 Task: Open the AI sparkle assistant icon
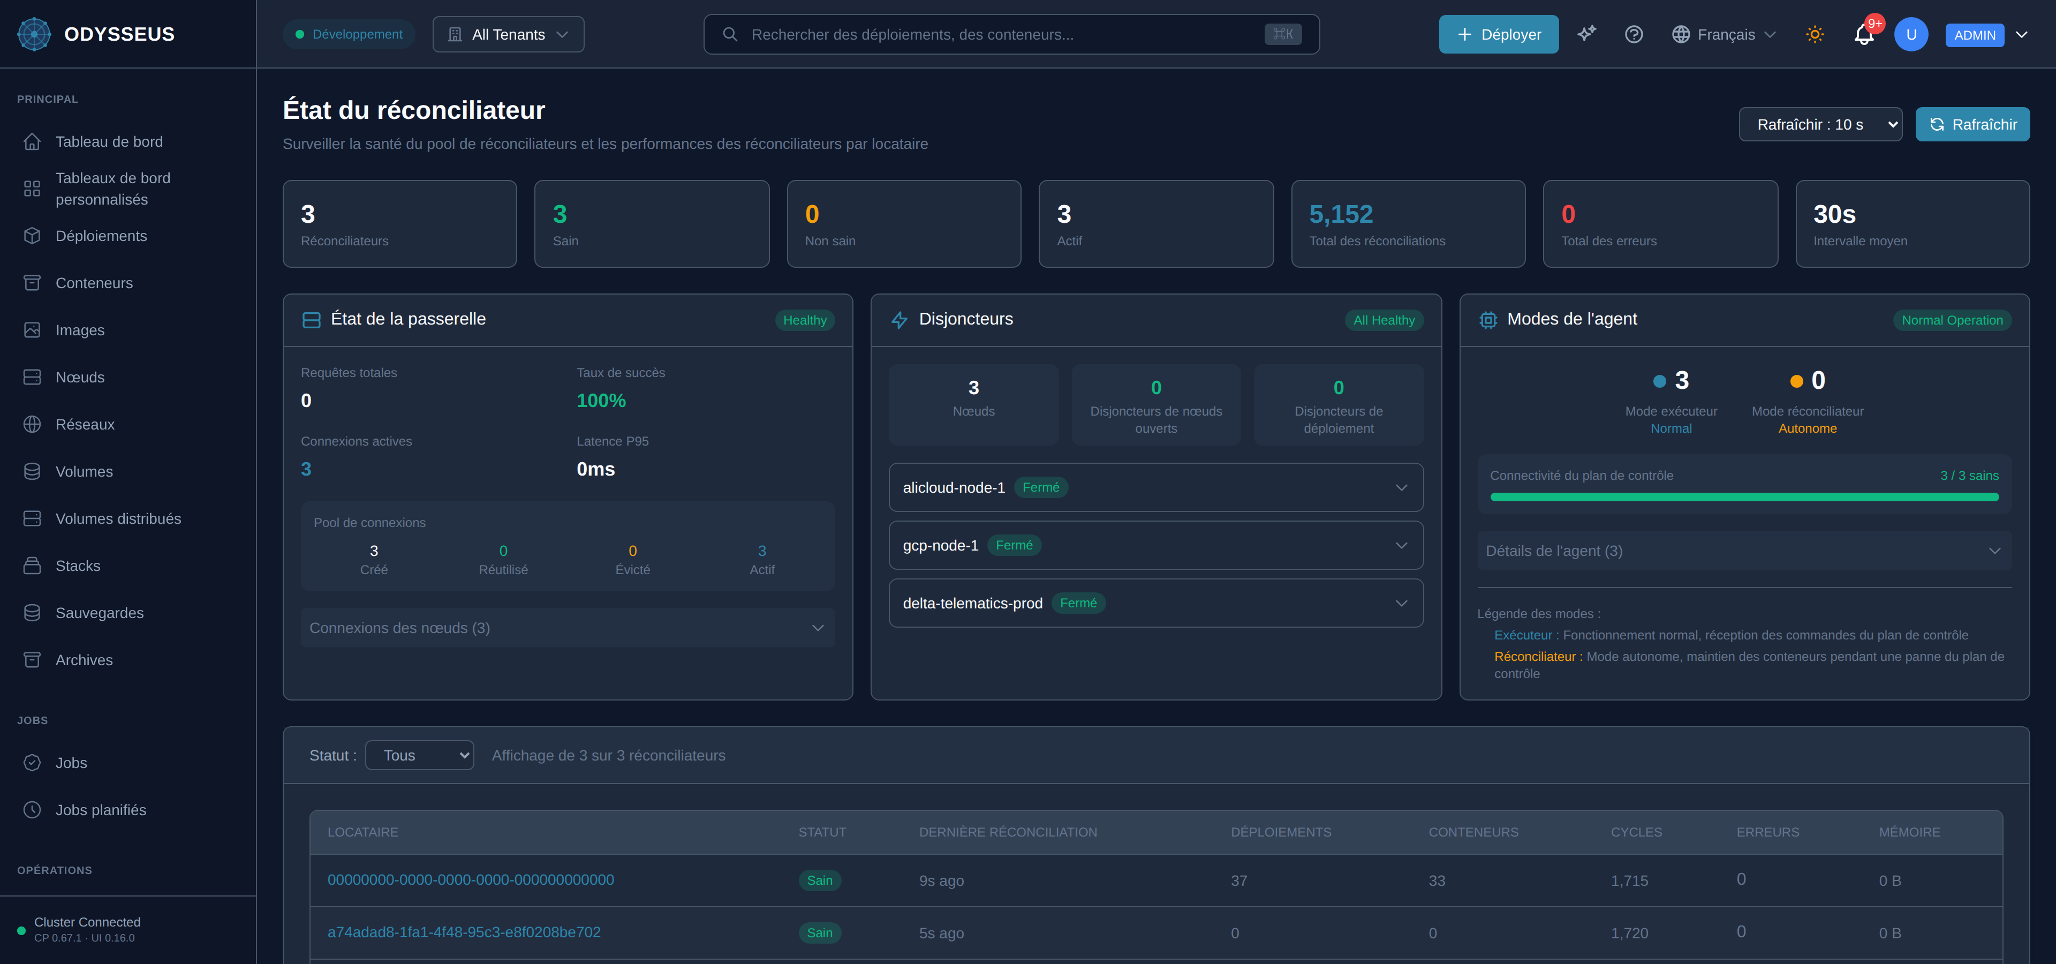1586,34
